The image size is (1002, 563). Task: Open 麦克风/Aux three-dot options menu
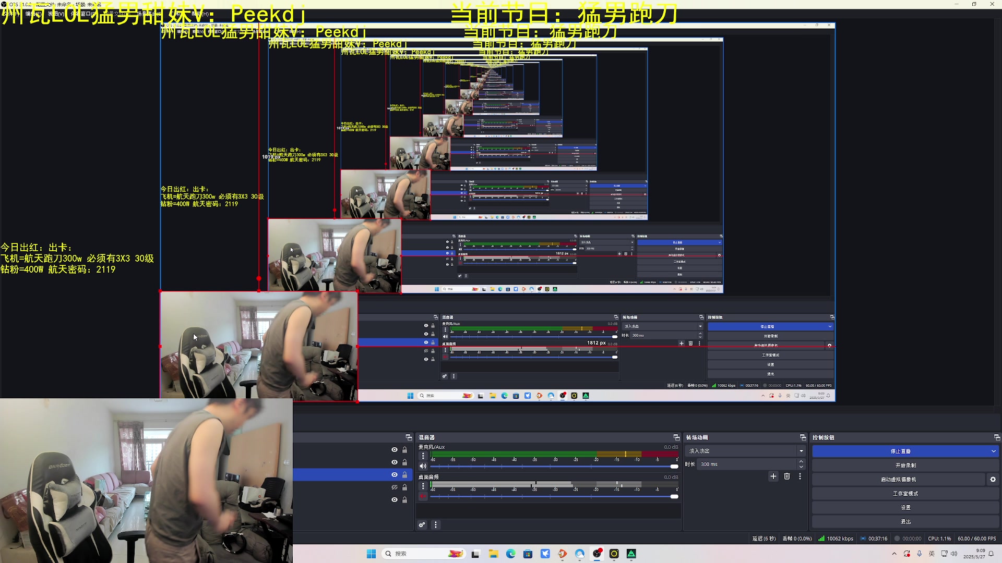(423, 456)
